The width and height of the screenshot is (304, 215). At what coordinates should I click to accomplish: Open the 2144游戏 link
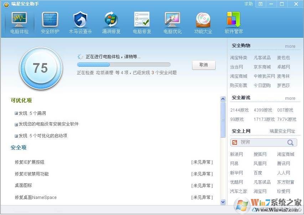click(239, 110)
